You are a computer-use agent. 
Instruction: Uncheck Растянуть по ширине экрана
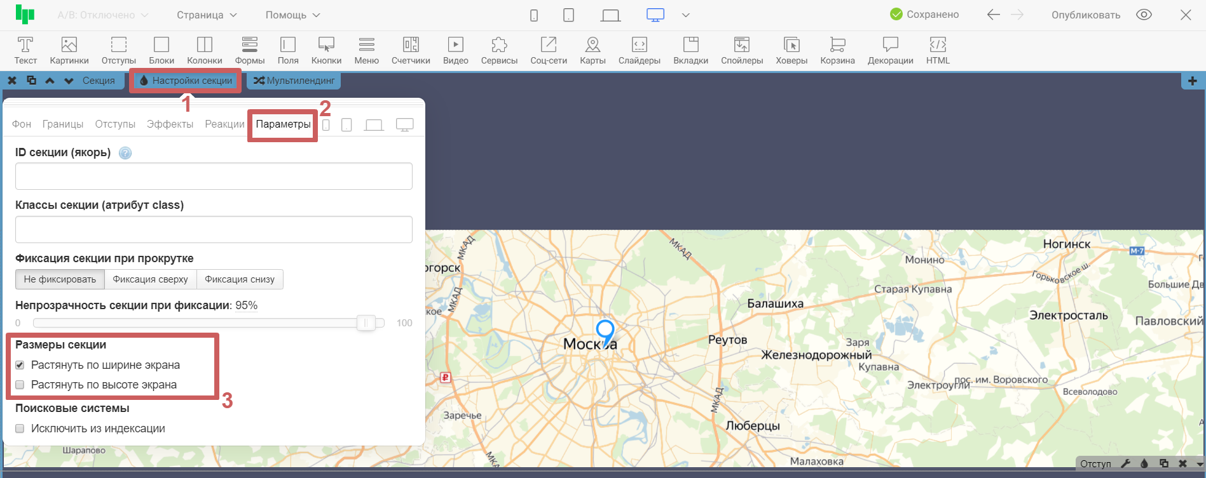(x=20, y=365)
